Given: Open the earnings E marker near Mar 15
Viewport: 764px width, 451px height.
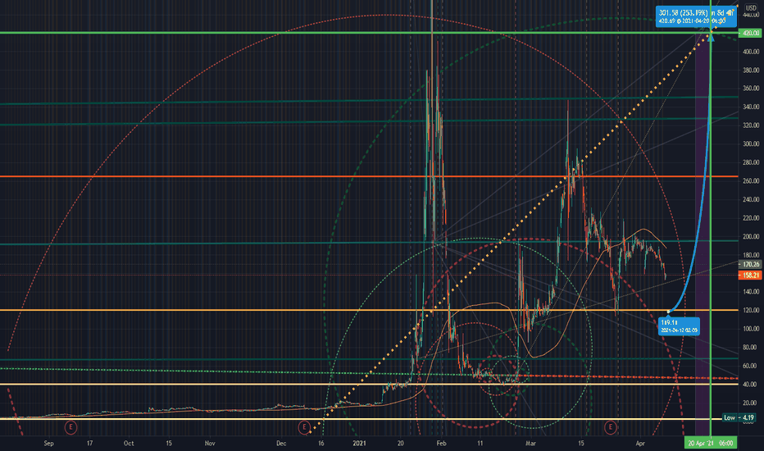Looking at the screenshot, I should click(610, 427).
